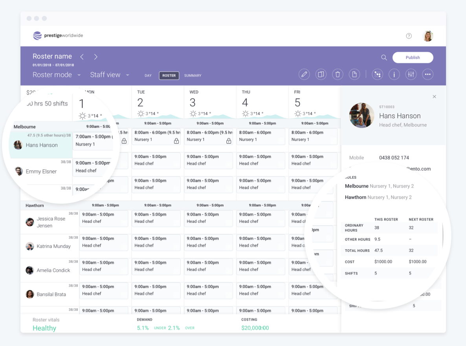
Task: Click the pencil edit roster icon
Action: (304, 74)
